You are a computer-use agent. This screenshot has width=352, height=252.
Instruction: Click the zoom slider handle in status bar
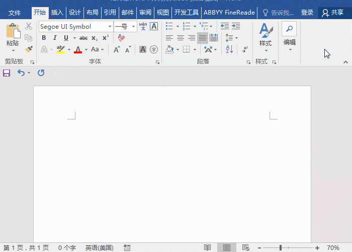(x=280, y=247)
